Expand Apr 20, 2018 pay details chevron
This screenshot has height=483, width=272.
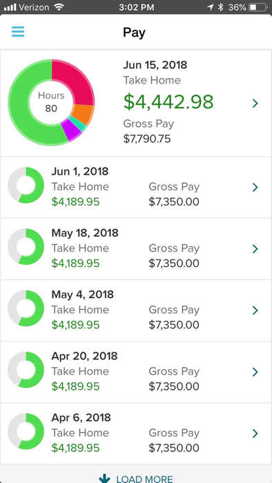[255, 372]
